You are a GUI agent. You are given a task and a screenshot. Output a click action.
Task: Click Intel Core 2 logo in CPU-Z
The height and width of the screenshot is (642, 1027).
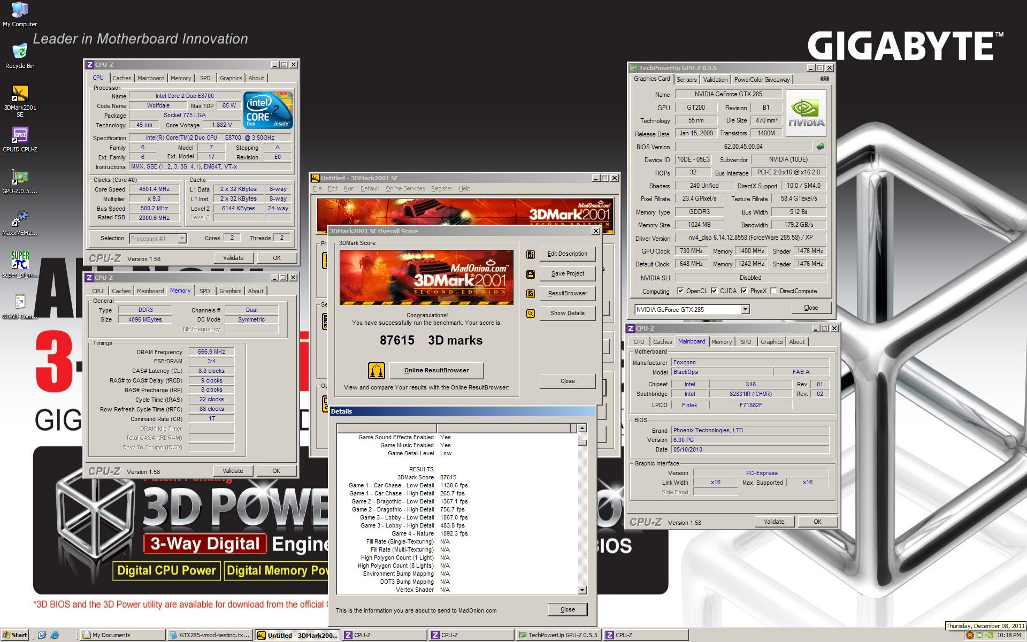coord(268,110)
